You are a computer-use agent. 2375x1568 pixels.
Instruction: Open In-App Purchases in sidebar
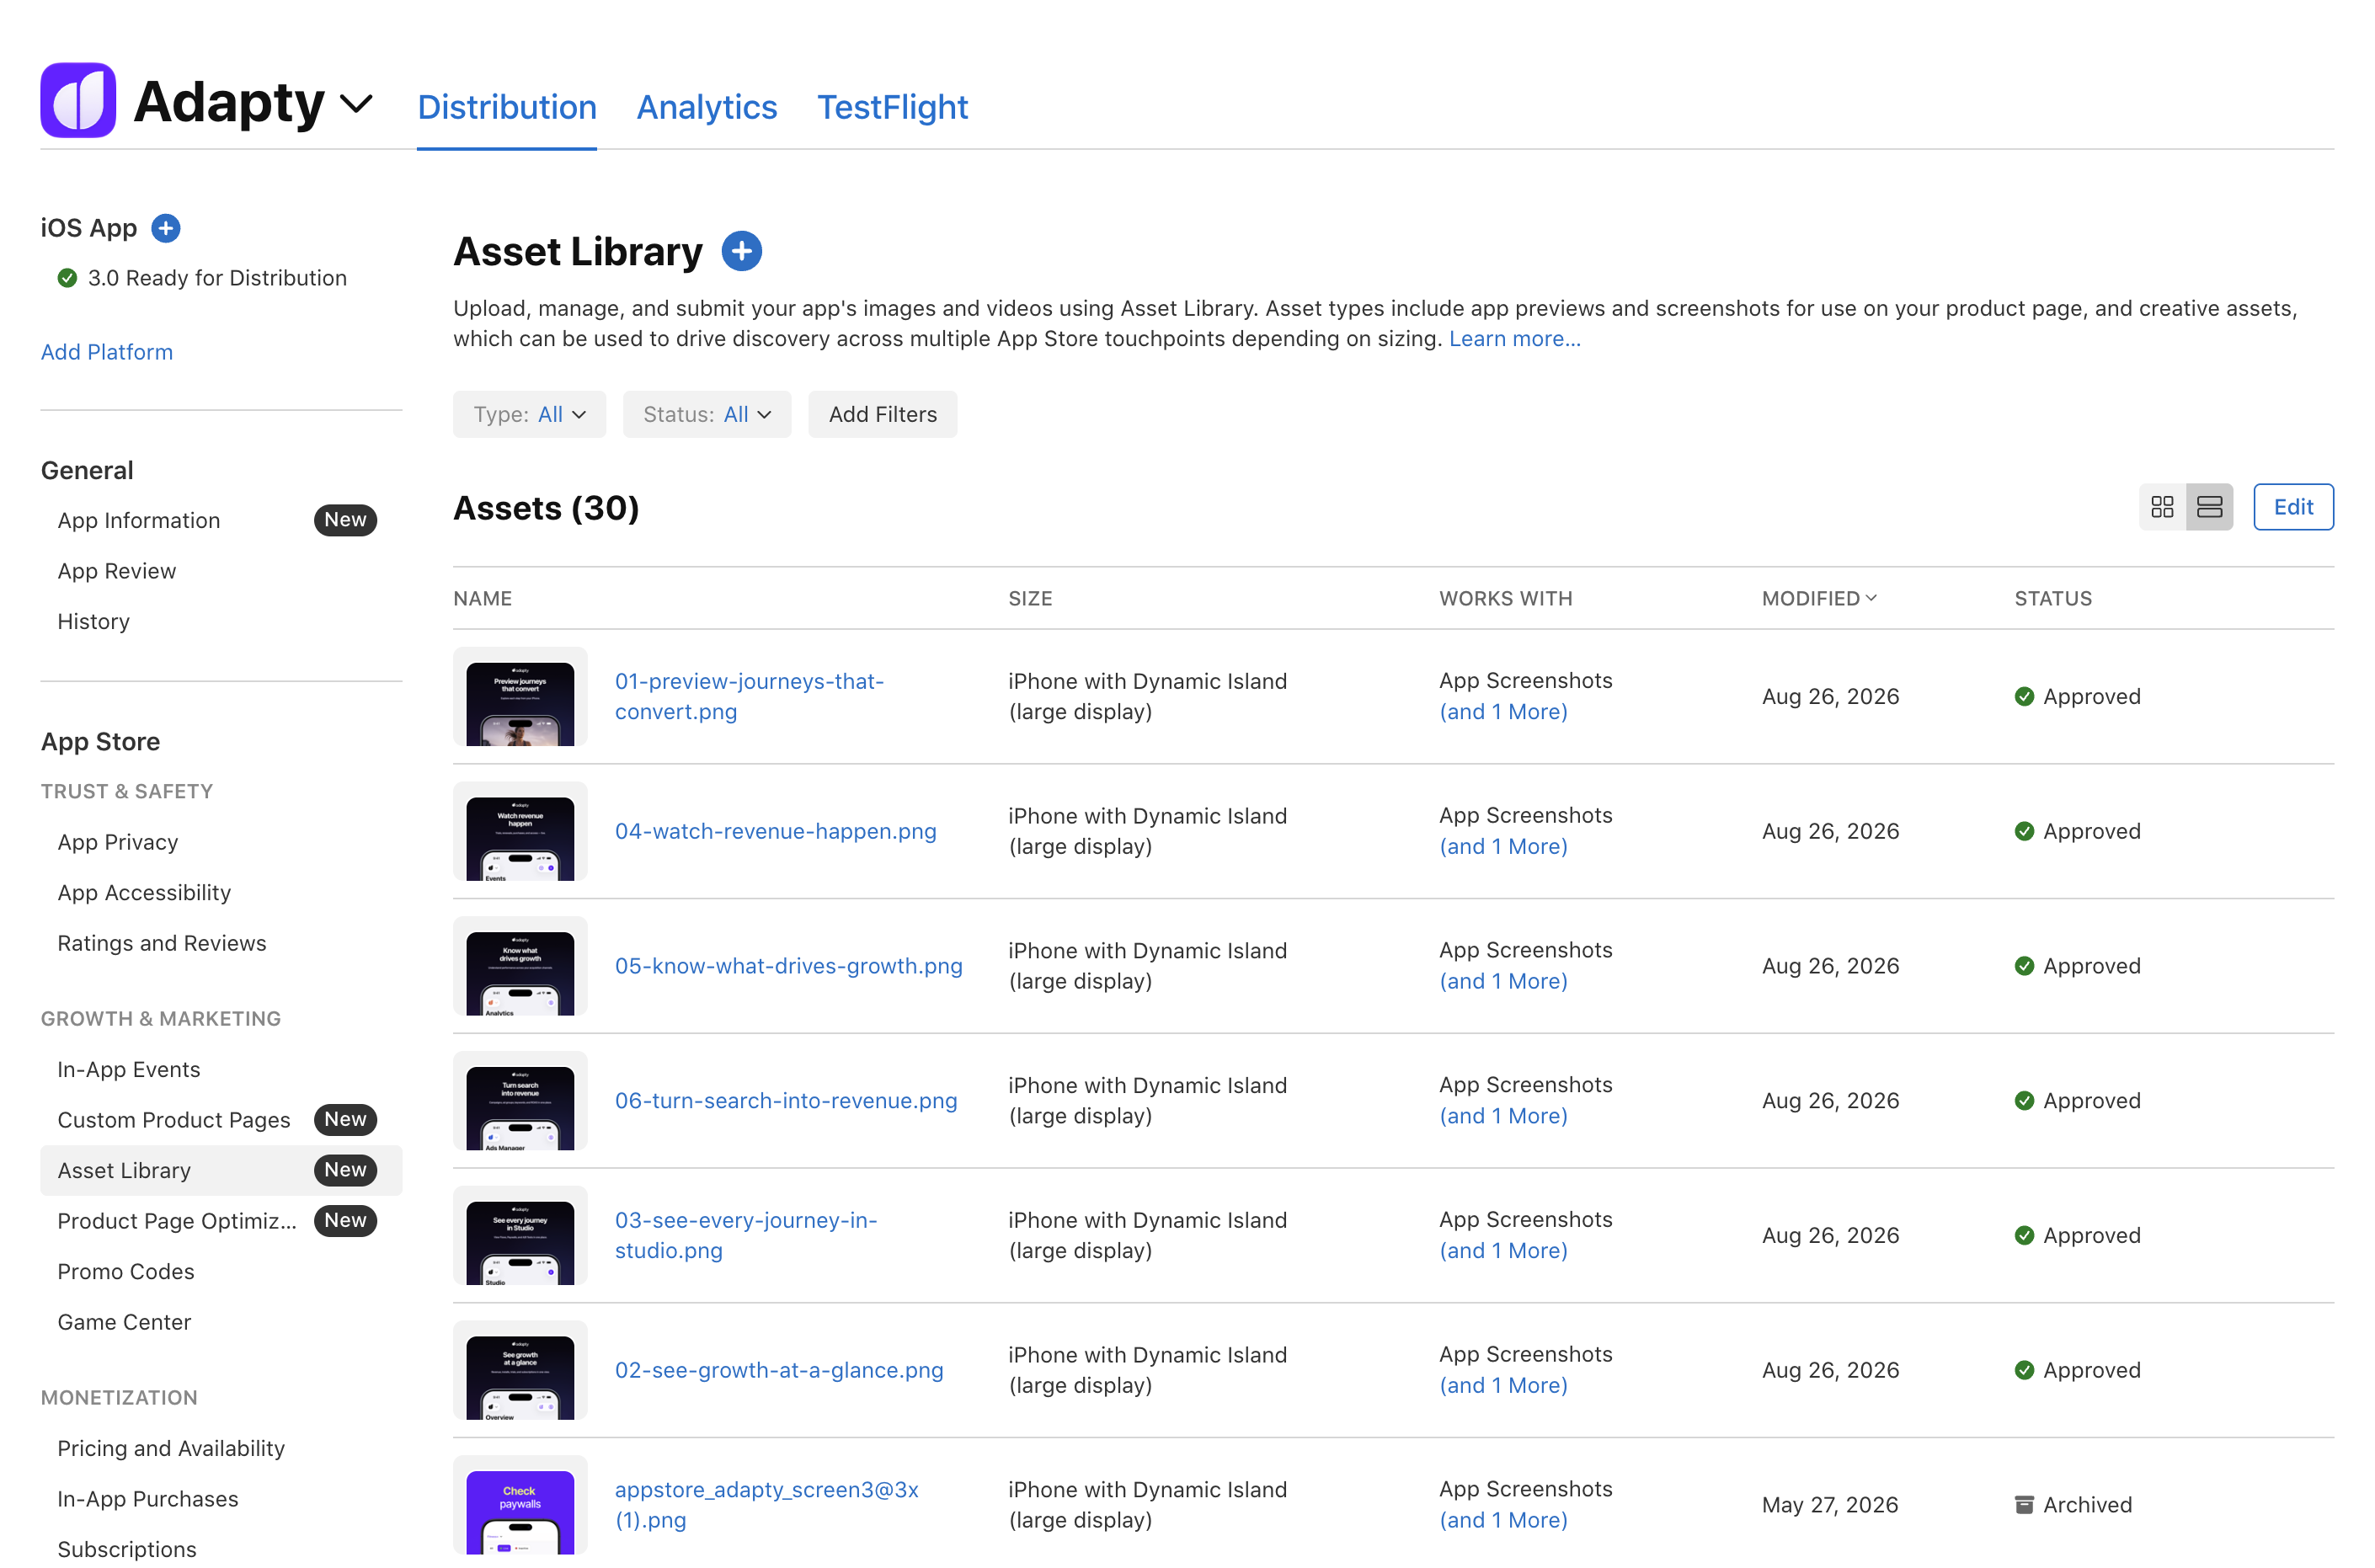(x=148, y=1499)
